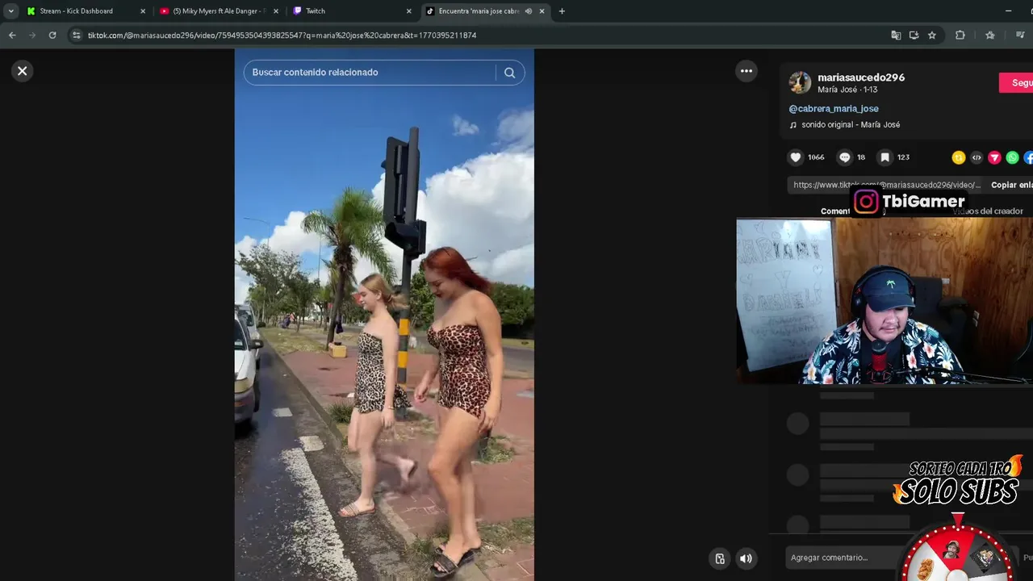This screenshot has height=581, width=1033.
Task: Open the translate page icon
Action: point(896,36)
